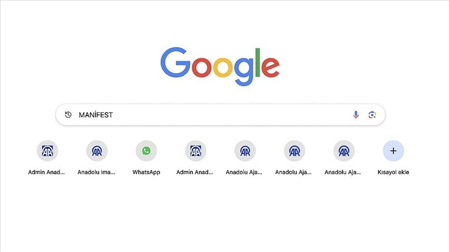Viewport: 449px width, 252px height.
Task: Click the "Anadolu Ima..." text label
Action: coord(96,172)
